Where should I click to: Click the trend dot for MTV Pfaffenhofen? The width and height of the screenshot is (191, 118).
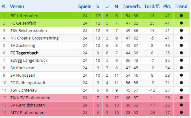tap(181, 112)
